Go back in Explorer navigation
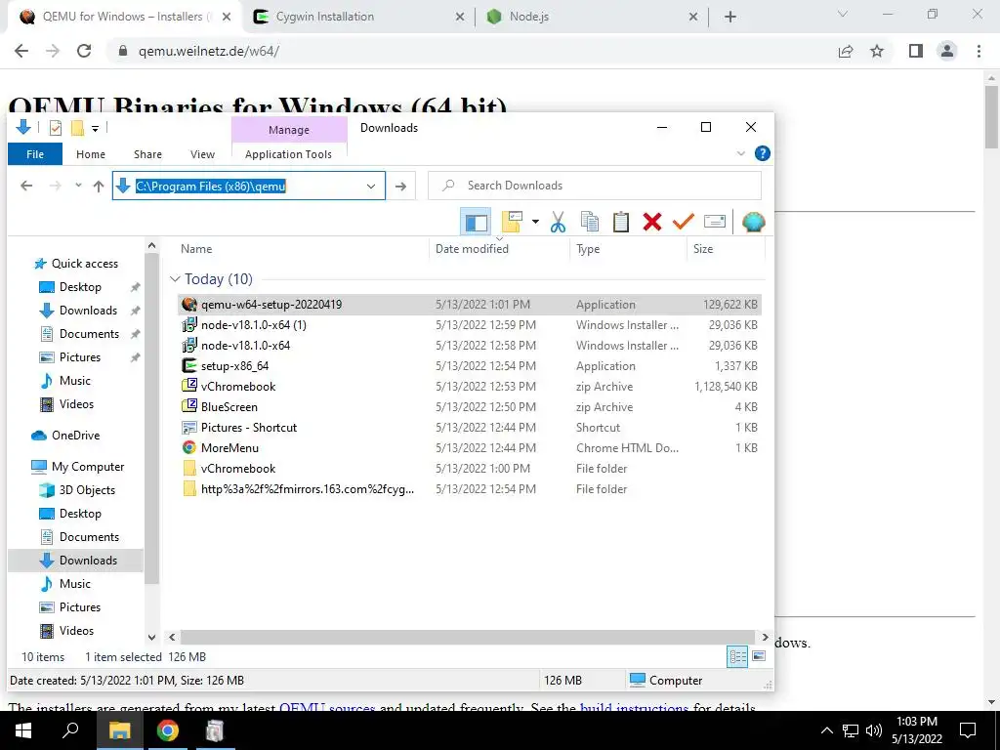The image size is (1000, 750). pos(26,187)
